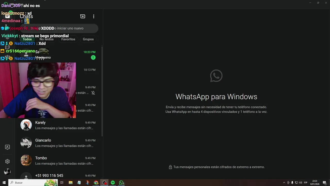Open your profile picture in the sidebar
The width and height of the screenshot is (330, 186).
[7, 172]
